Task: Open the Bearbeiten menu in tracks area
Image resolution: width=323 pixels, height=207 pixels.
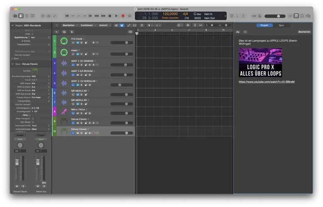Action: tap(70, 25)
